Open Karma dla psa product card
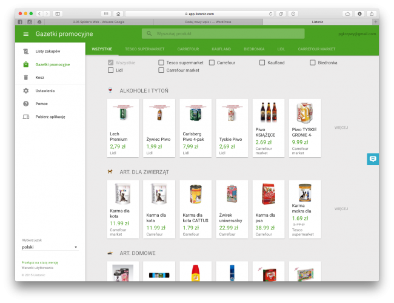The width and height of the screenshot is (394, 303). pyautogui.click(x=269, y=209)
